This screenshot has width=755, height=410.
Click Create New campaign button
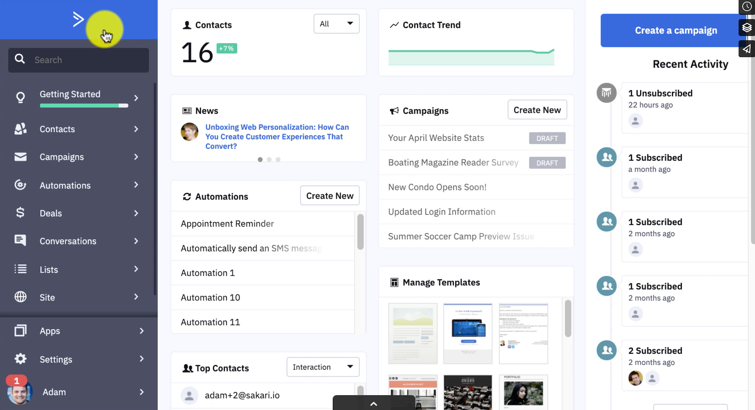[537, 109]
